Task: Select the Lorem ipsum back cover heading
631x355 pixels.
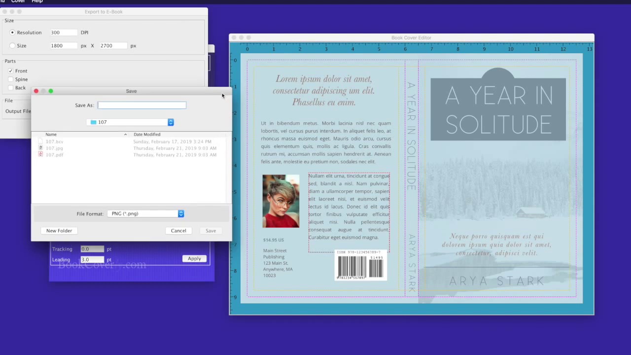Action: click(323, 91)
